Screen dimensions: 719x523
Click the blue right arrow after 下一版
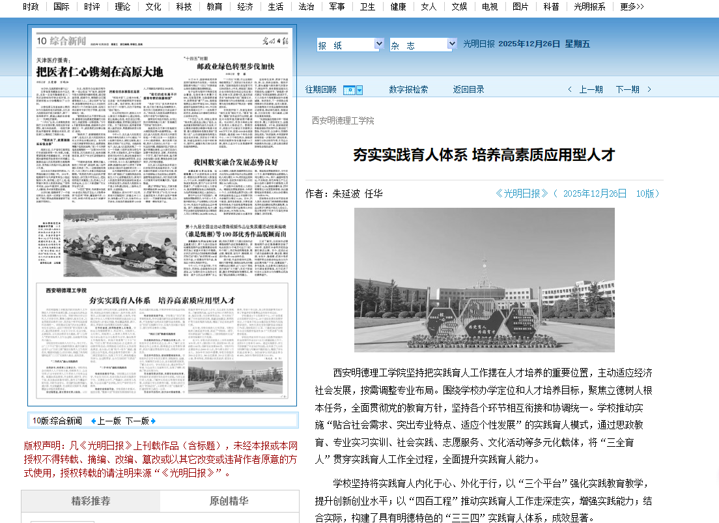pyautogui.click(x=154, y=421)
